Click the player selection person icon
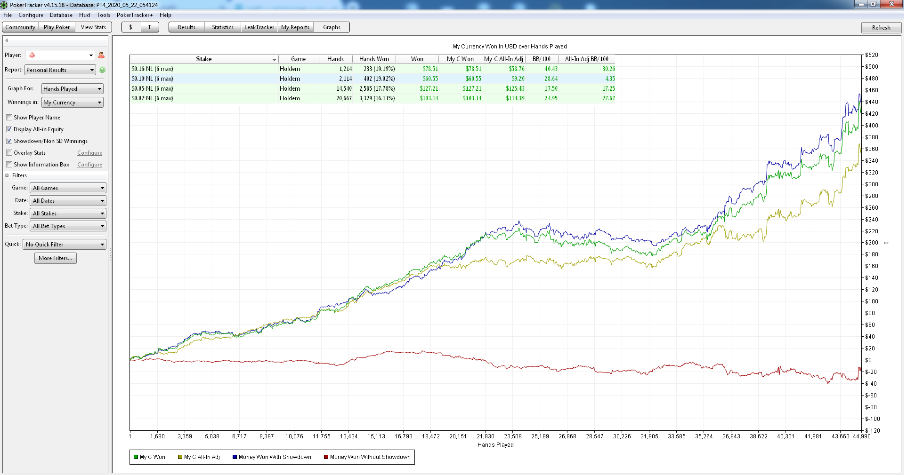The height and width of the screenshot is (475, 907). click(x=101, y=55)
